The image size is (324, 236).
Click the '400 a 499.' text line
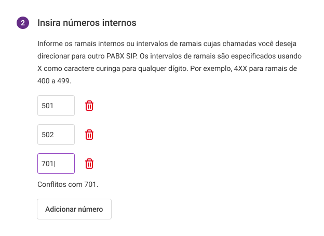(55, 81)
